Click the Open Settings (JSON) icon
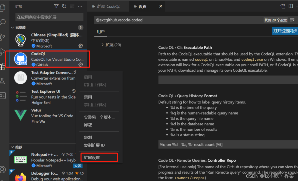The height and width of the screenshot is (181, 298). (x=283, y=6)
